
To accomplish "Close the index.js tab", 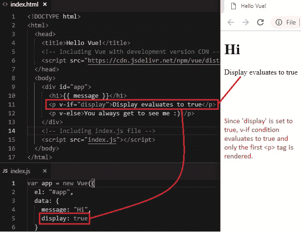I will [x=45, y=171].
